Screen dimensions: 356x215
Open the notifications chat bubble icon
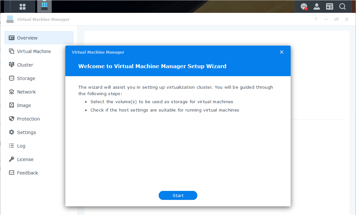(304, 6)
